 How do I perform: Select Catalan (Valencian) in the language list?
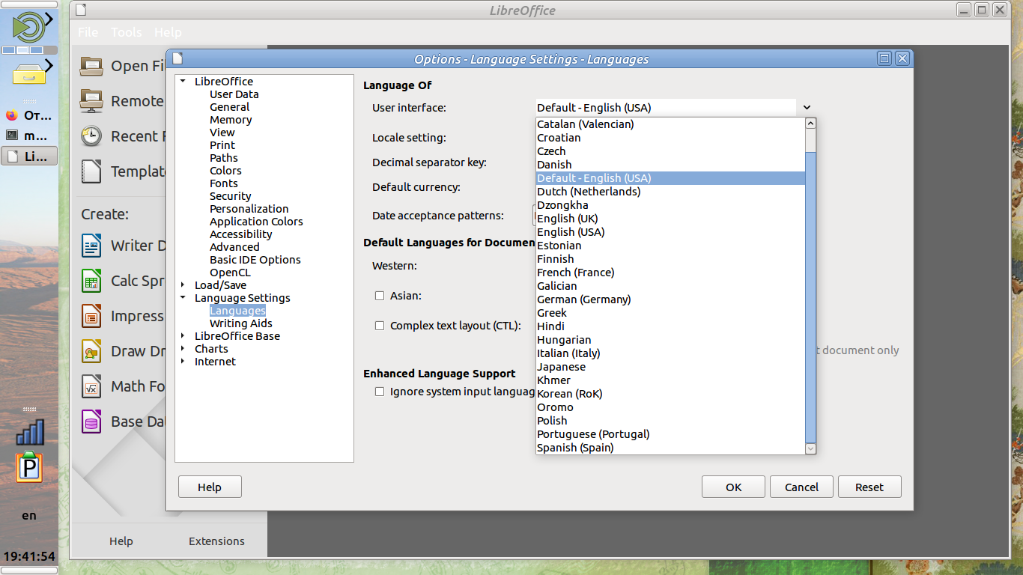[671, 124]
